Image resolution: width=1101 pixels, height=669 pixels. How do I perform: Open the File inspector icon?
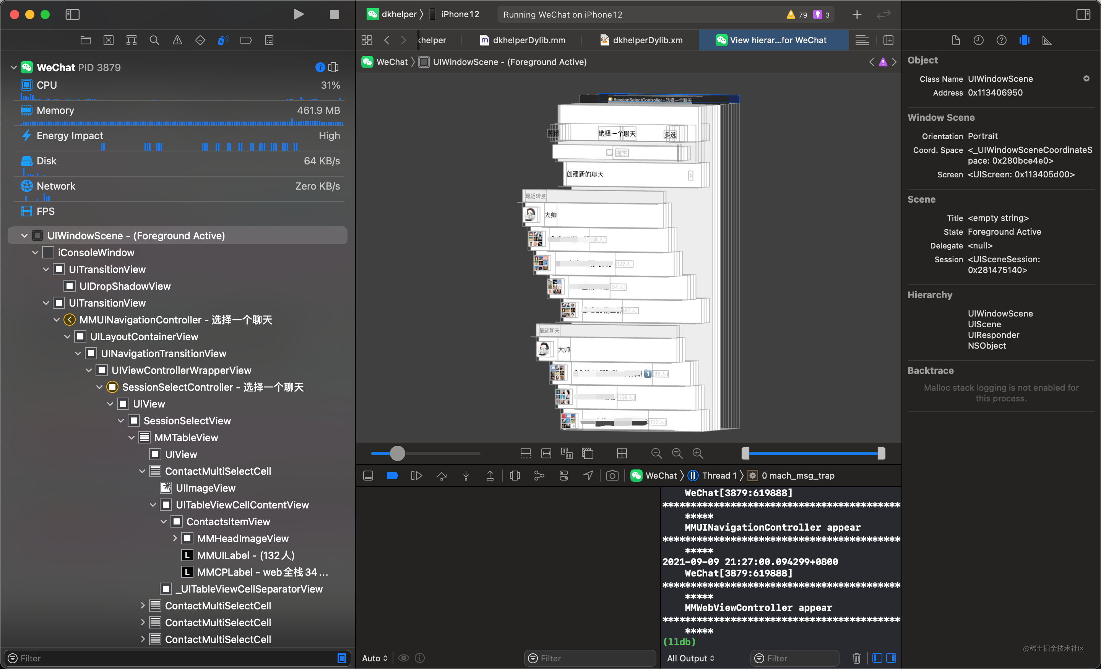[x=956, y=40]
